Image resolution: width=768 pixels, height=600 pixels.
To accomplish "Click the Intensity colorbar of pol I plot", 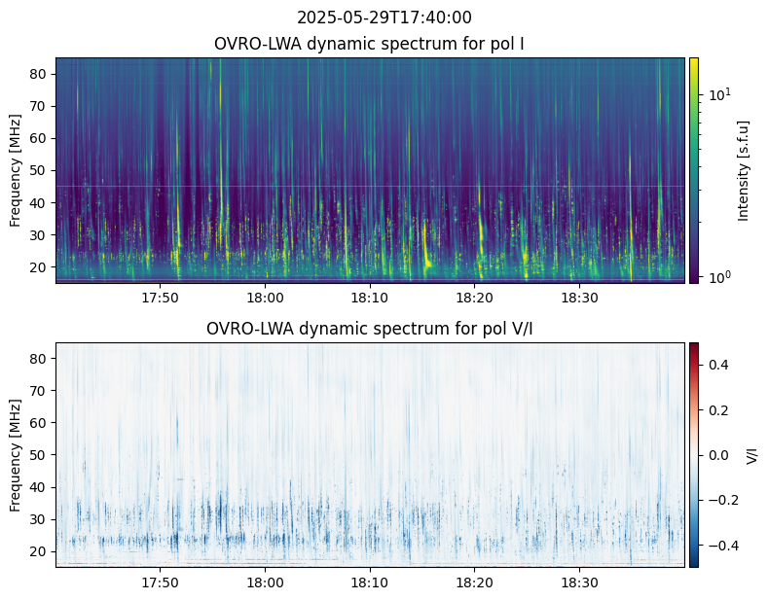I will [694, 170].
